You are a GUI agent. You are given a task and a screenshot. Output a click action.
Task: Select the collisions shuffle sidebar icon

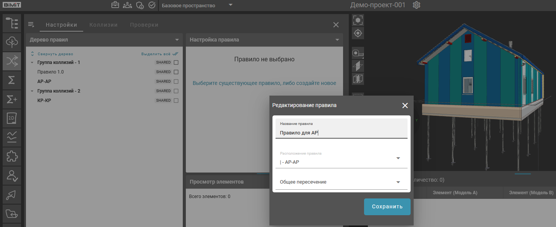click(x=12, y=61)
